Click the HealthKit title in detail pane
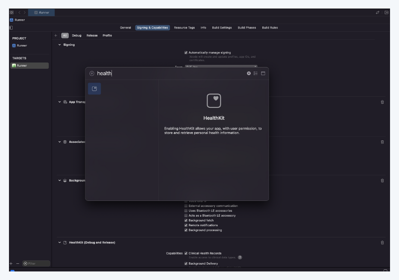Viewport: 399px width, 280px height. [x=214, y=118]
